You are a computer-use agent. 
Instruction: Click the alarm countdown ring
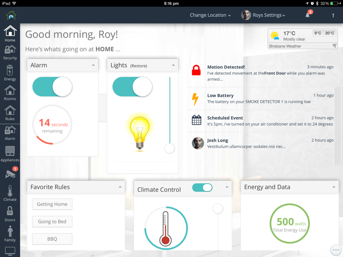pyautogui.click(x=52, y=124)
